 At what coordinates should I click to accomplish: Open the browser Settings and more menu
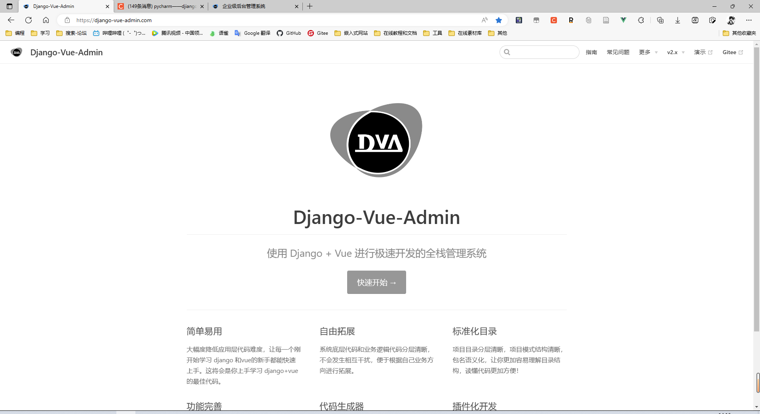pos(749,20)
